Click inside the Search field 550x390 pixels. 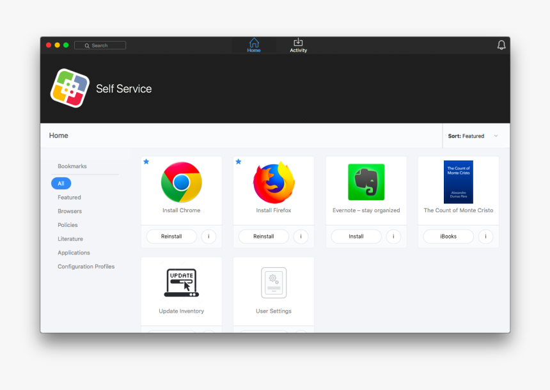[x=100, y=45]
